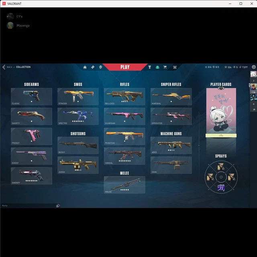Open the Career medal icon

point(149,67)
